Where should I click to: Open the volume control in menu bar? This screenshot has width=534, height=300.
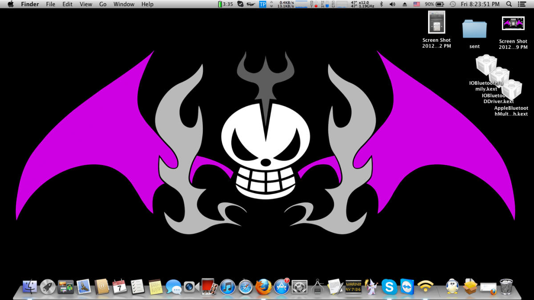click(x=392, y=4)
